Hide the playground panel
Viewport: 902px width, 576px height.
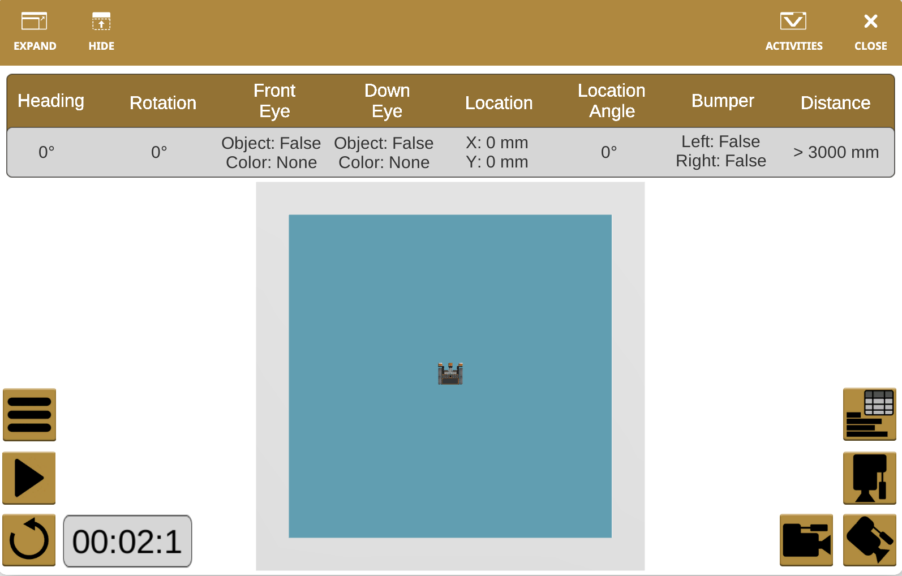[101, 32]
